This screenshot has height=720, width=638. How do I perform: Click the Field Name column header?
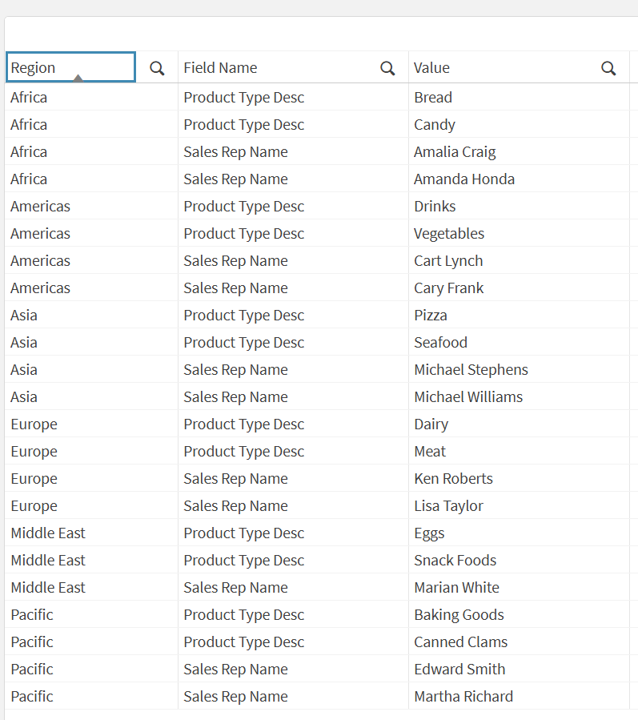(220, 68)
